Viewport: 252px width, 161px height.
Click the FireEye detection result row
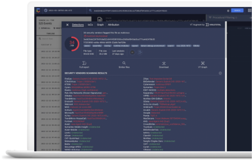point(86,79)
